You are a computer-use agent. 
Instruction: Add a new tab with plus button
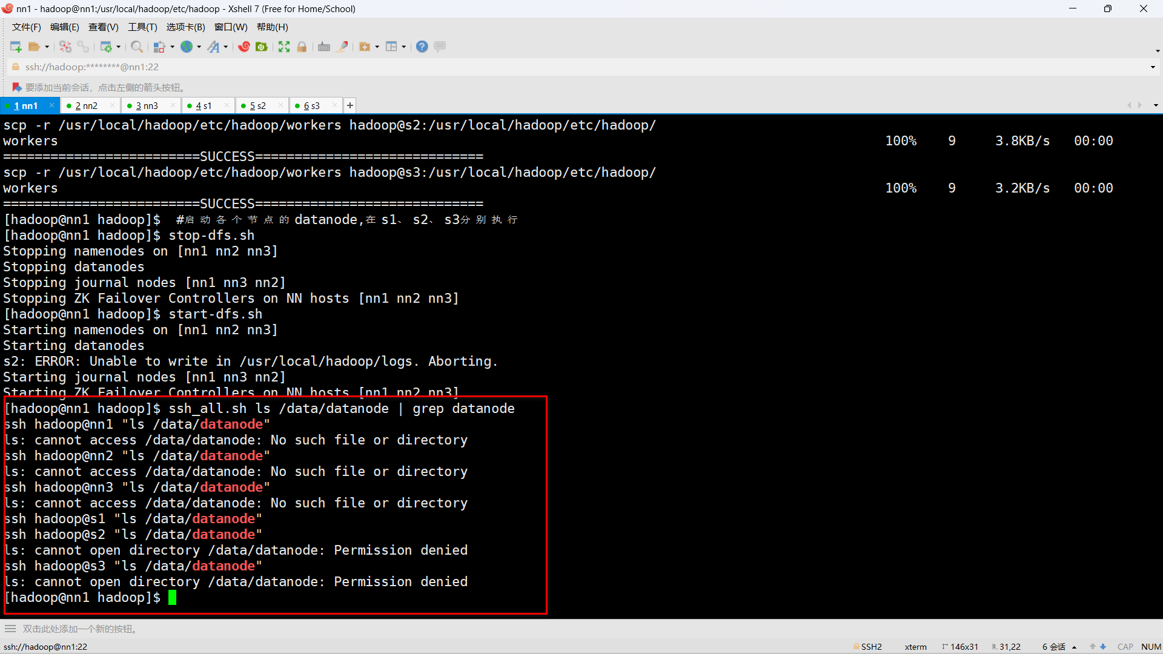[x=350, y=106]
